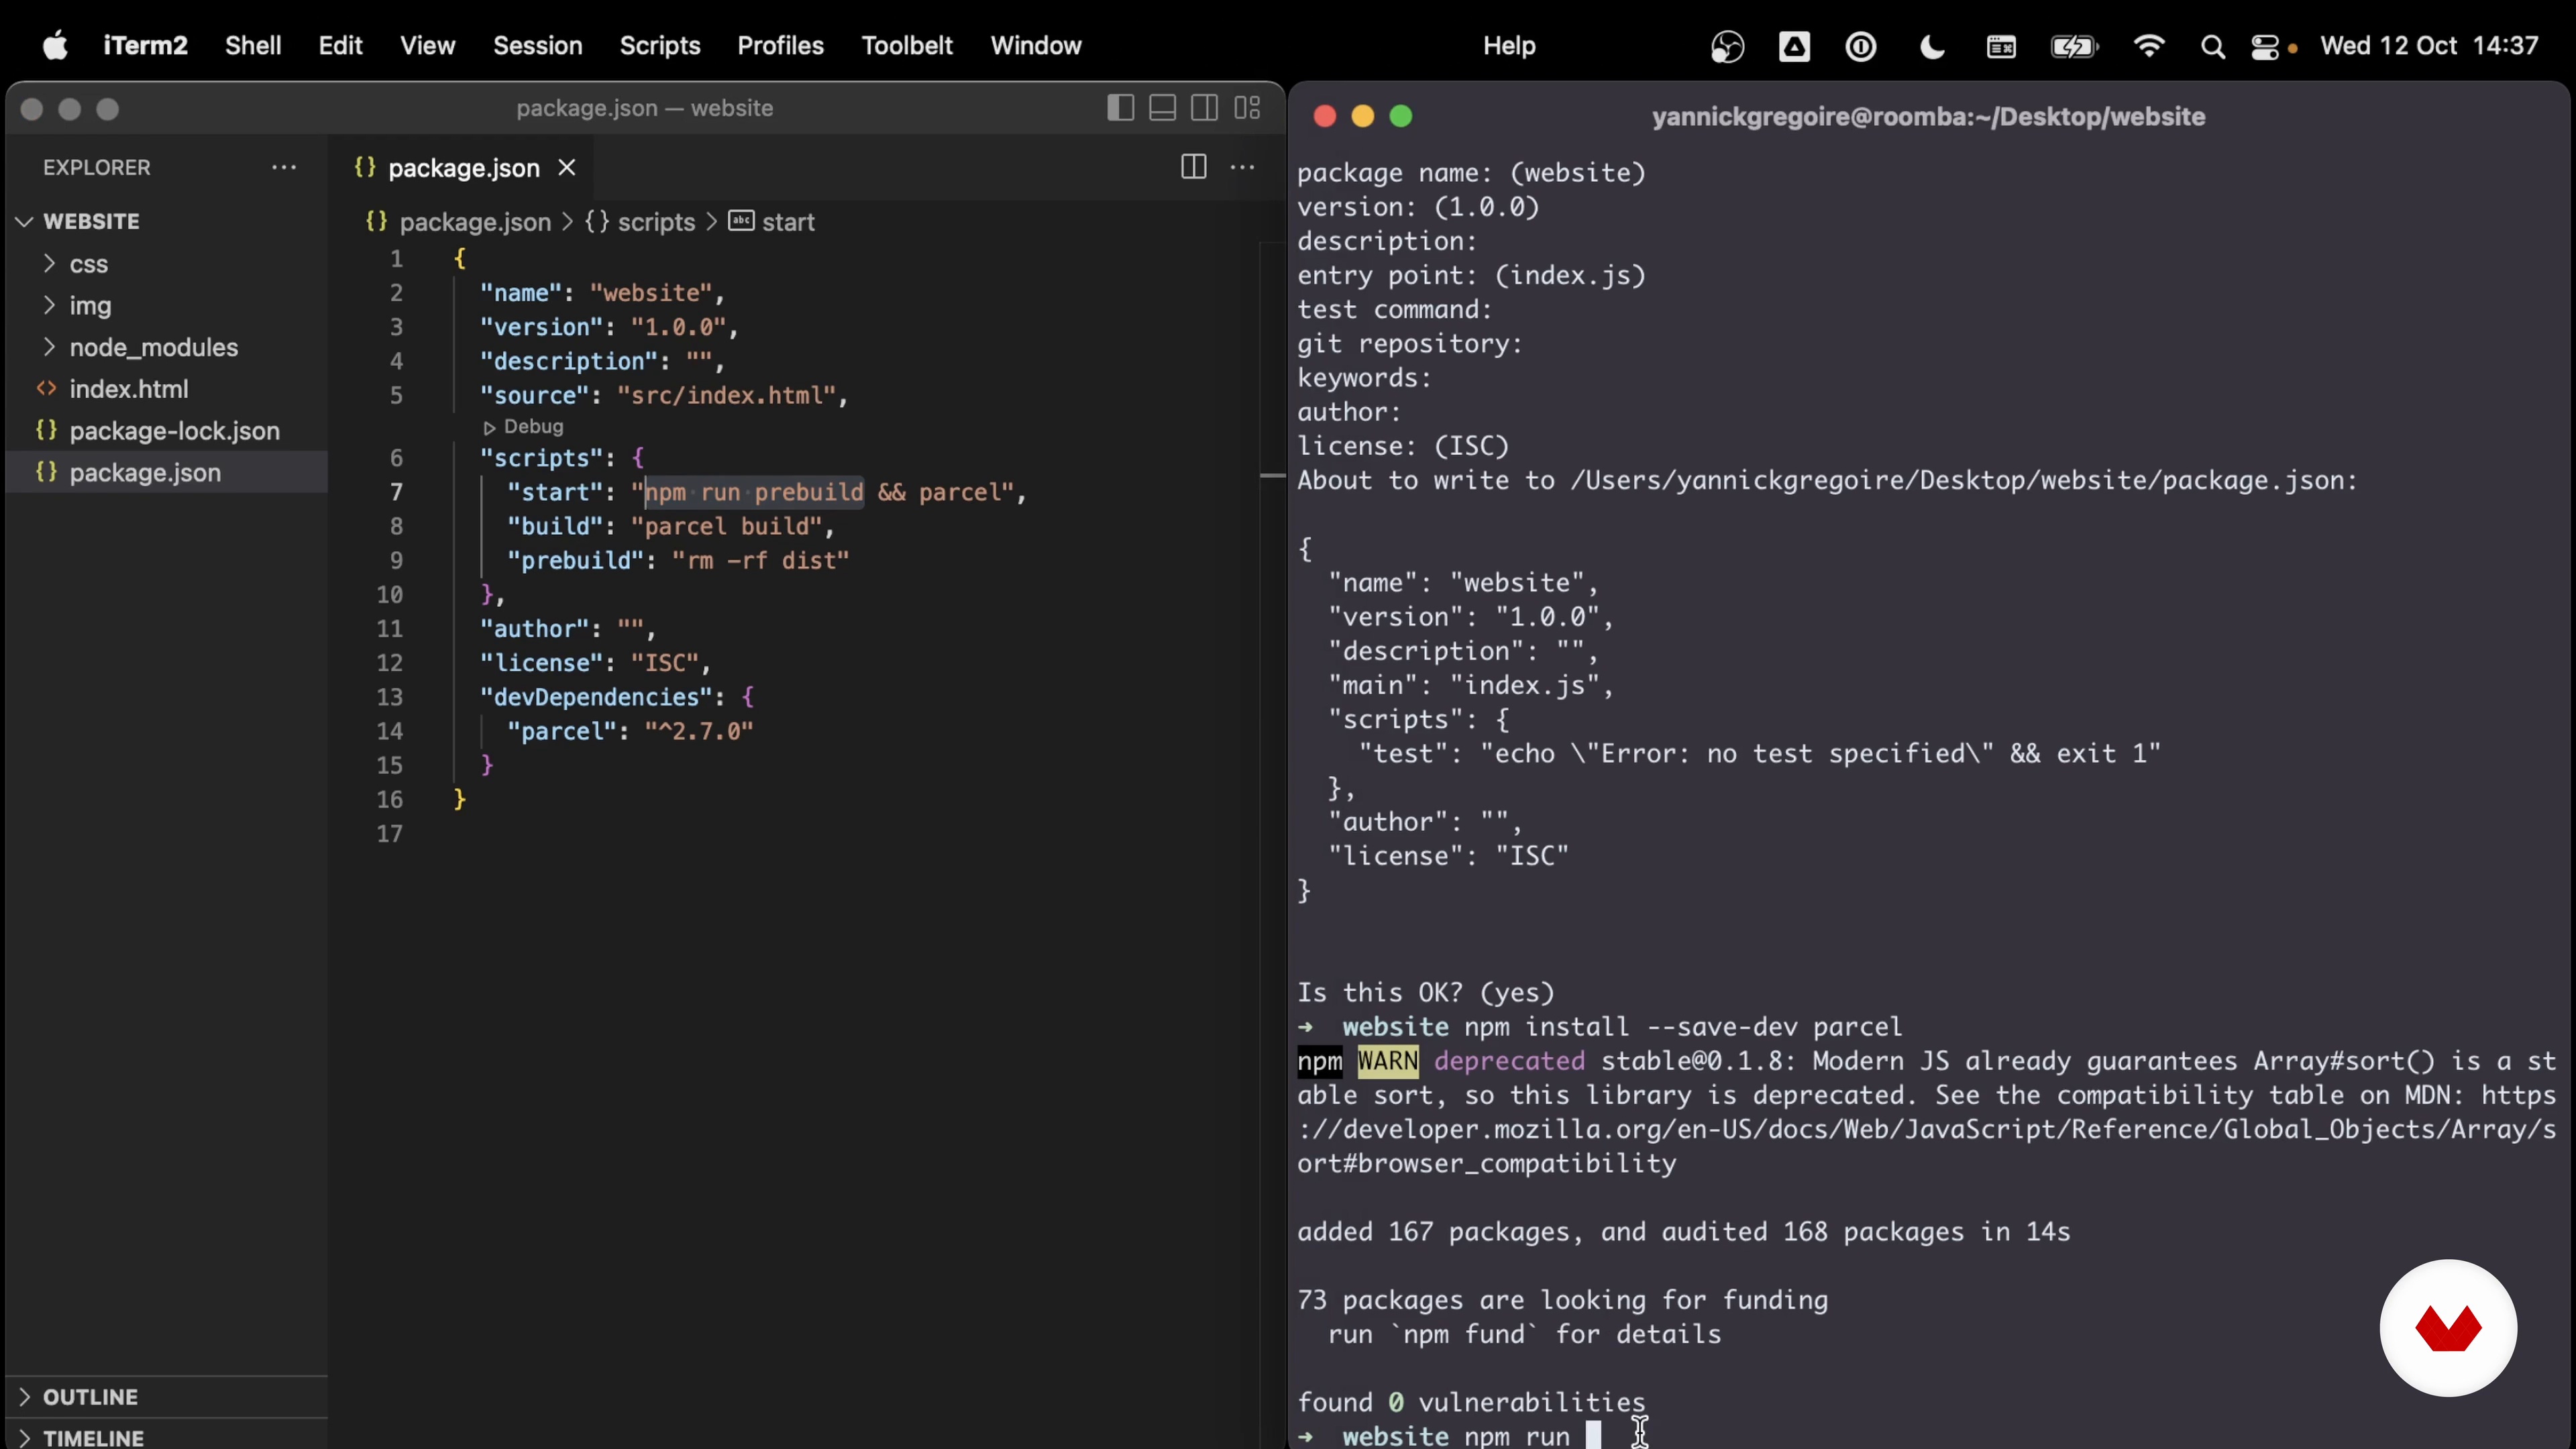Click package.json breadcrumb
Viewport: 2576px width, 1449px height.
click(x=475, y=222)
